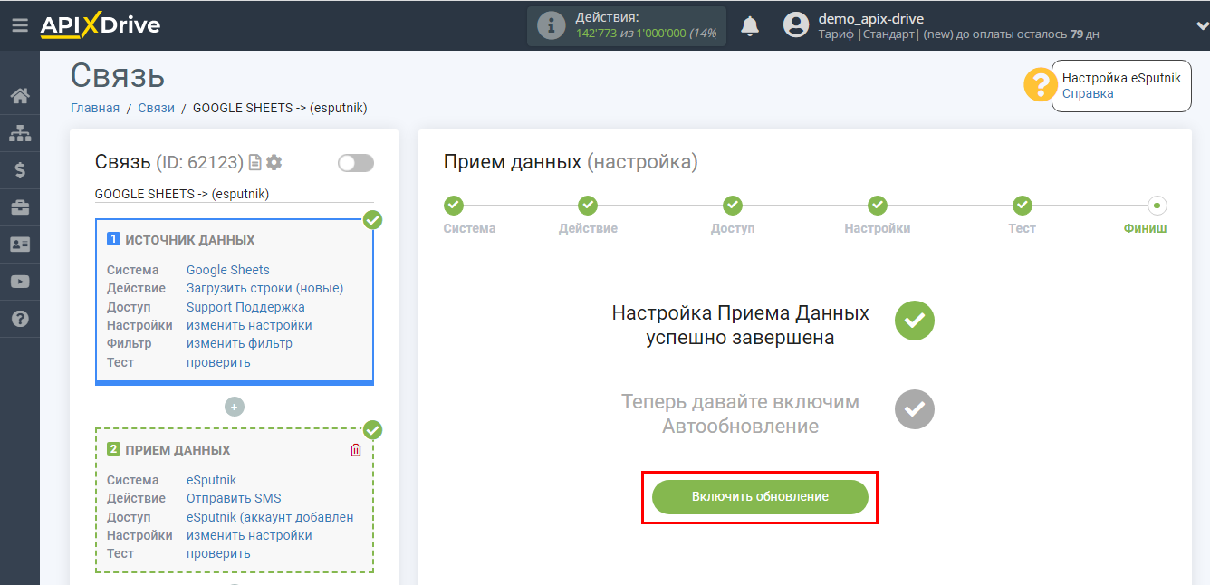Click проверить in the Источник данных block

pos(218,362)
